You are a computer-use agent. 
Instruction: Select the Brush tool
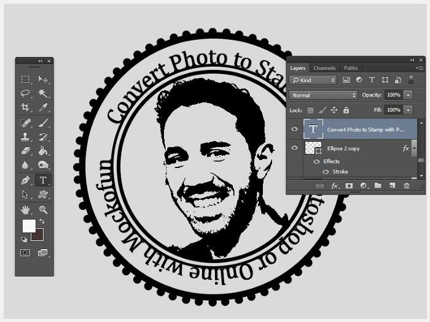(43, 123)
